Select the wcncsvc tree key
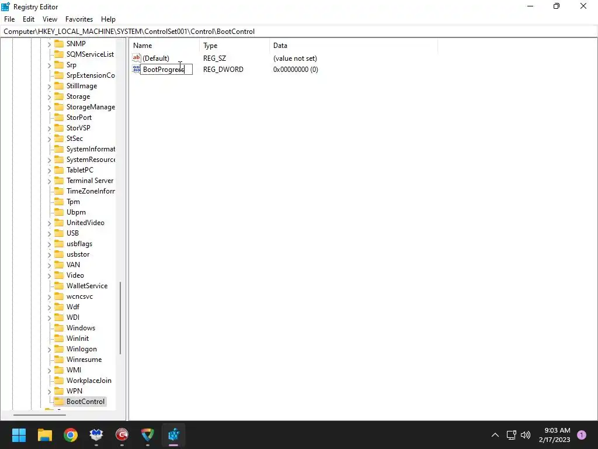 click(x=79, y=296)
